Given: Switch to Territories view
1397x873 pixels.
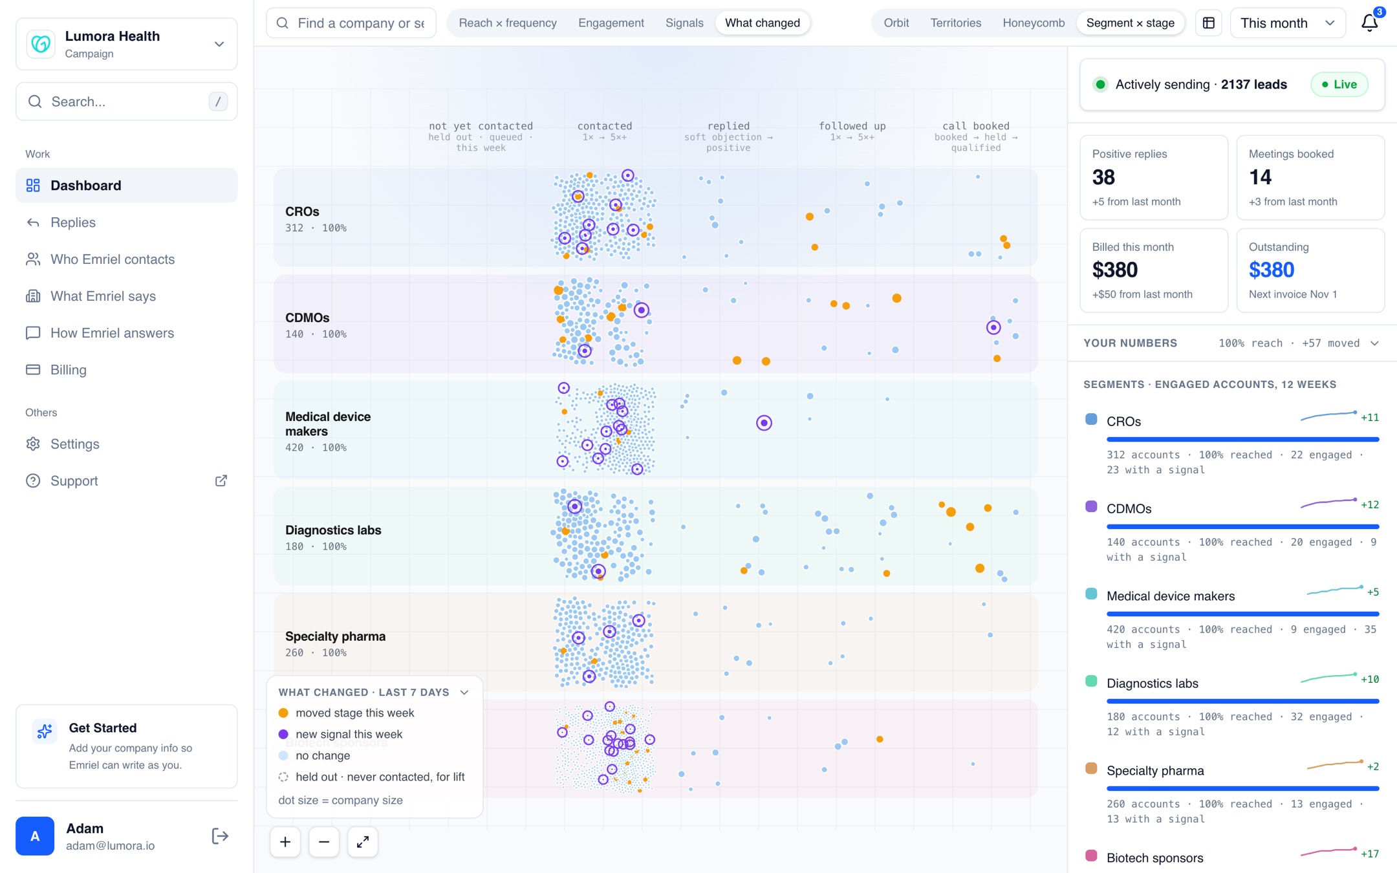Looking at the screenshot, I should point(956,23).
